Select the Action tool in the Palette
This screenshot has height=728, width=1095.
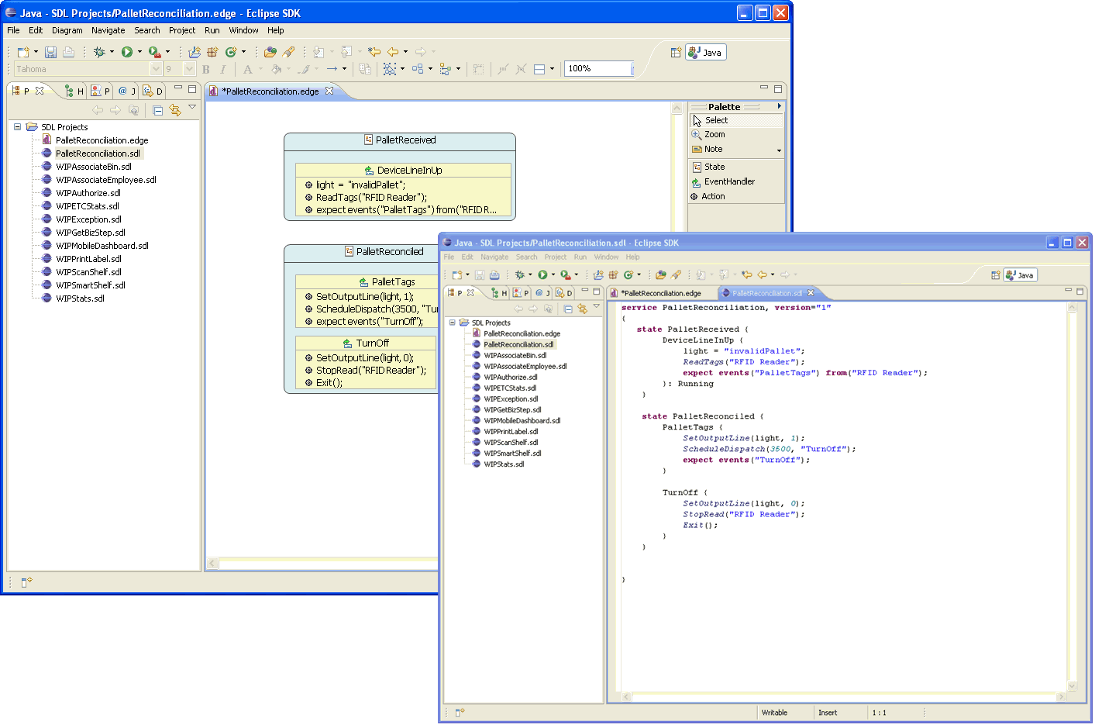712,196
